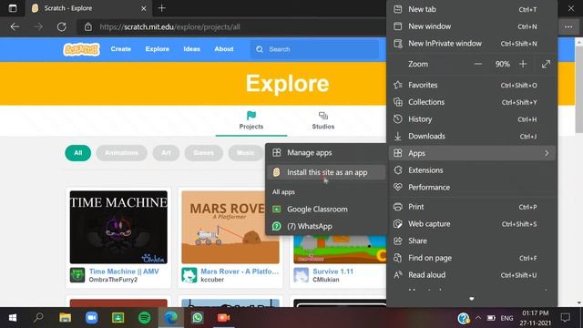
Task: Click the Scratch logo in the navbar
Action: pyautogui.click(x=81, y=49)
